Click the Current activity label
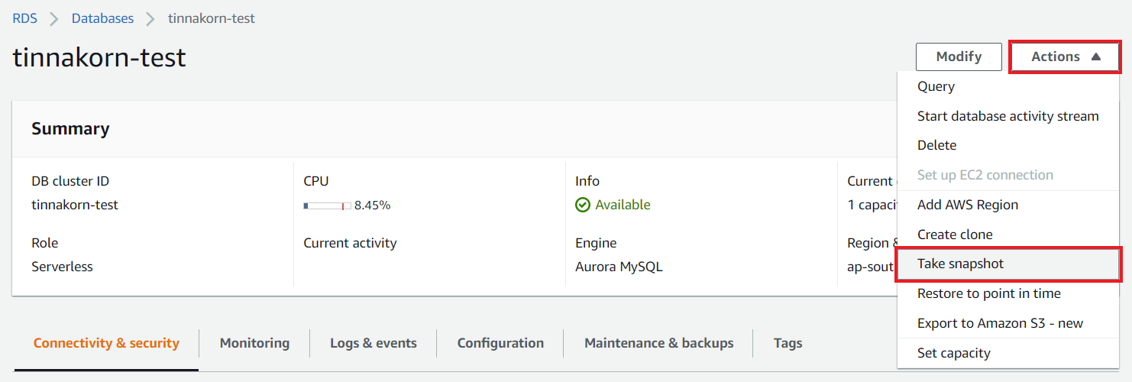1132x382 pixels. pyautogui.click(x=350, y=243)
